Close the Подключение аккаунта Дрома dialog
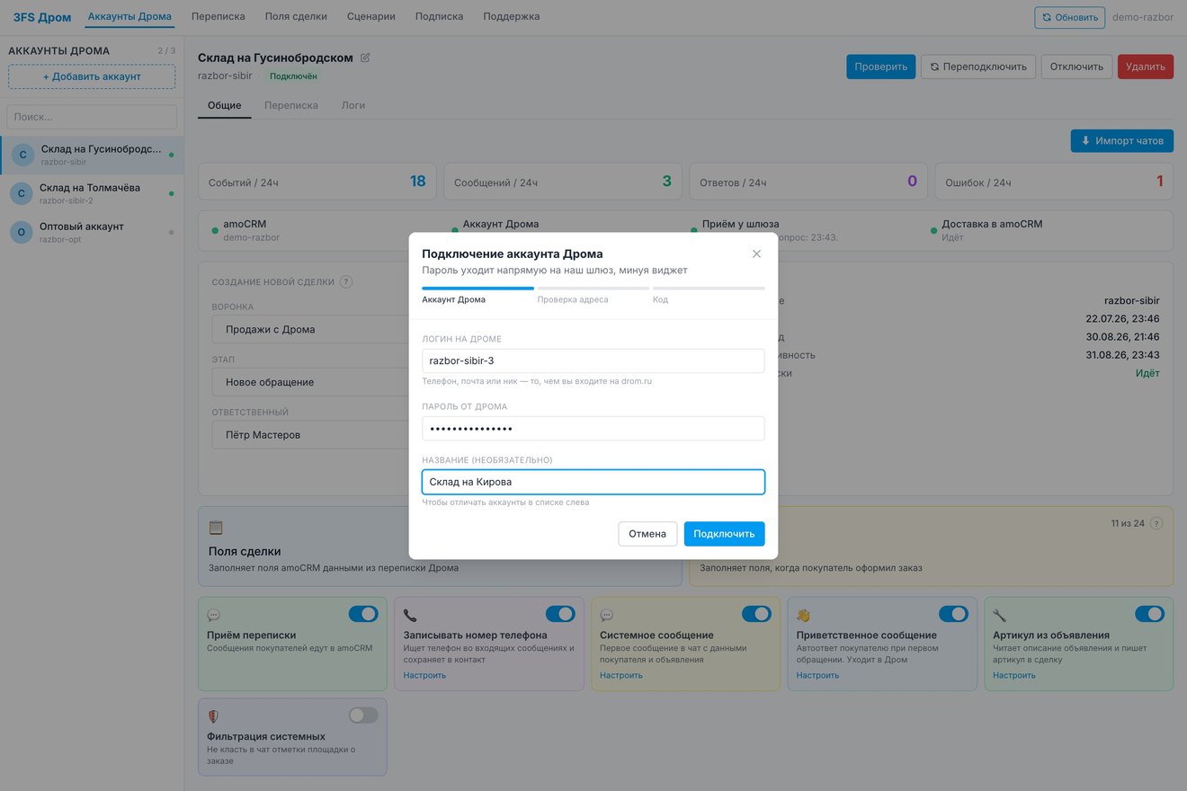The image size is (1187, 791). (756, 253)
